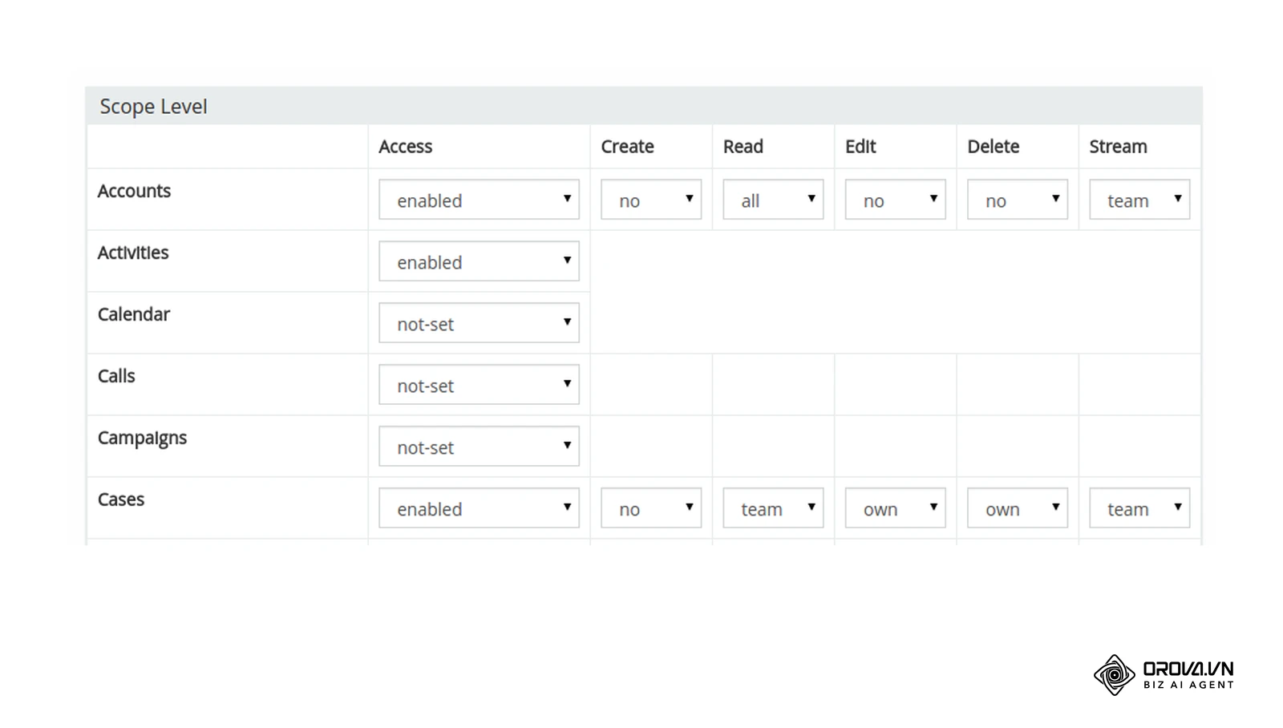
Task: Click the Calls row label
Action: click(116, 376)
